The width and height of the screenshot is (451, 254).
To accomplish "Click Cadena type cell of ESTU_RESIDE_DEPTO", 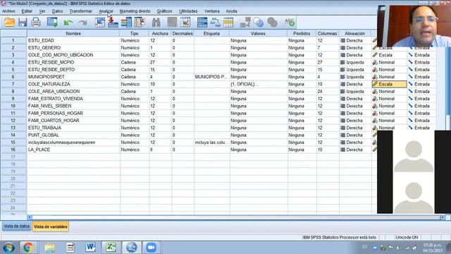I will (135, 69).
